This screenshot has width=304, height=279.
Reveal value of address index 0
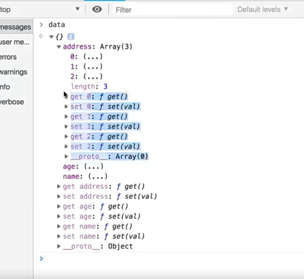(93, 57)
